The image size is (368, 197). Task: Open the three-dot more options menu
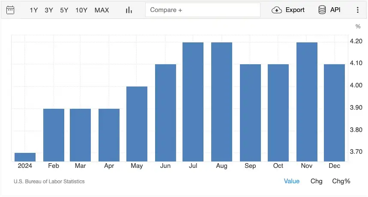[x=358, y=10]
